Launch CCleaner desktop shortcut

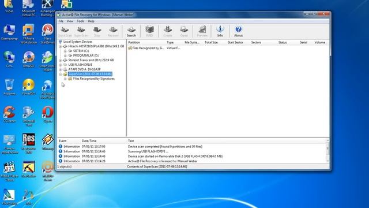pyautogui.click(x=9, y=114)
